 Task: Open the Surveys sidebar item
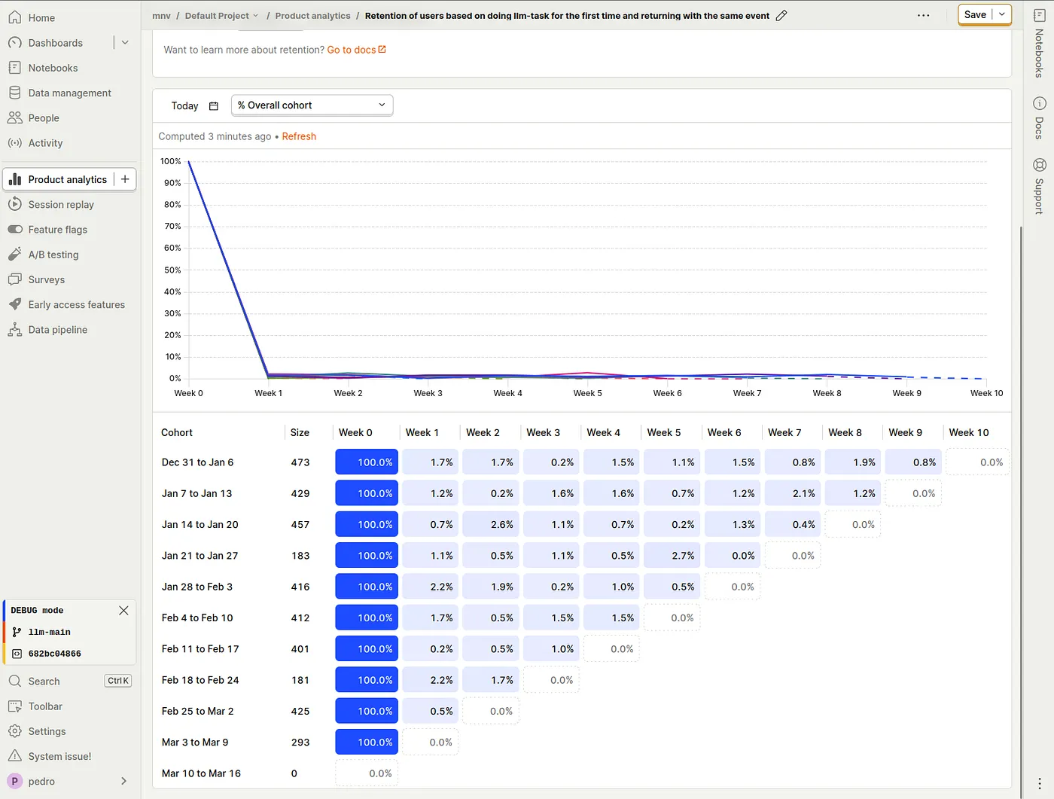tap(46, 279)
